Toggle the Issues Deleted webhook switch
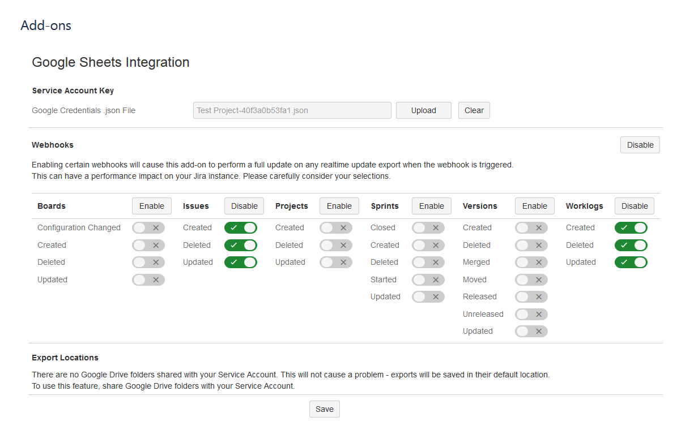The height and width of the screenshot is (430, 677). pyautogui.click(x=240, y=246)
